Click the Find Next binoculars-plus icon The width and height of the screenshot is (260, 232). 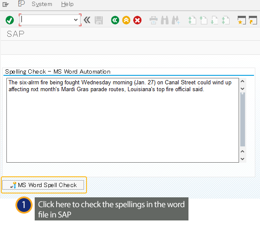(x=176, y=20)
